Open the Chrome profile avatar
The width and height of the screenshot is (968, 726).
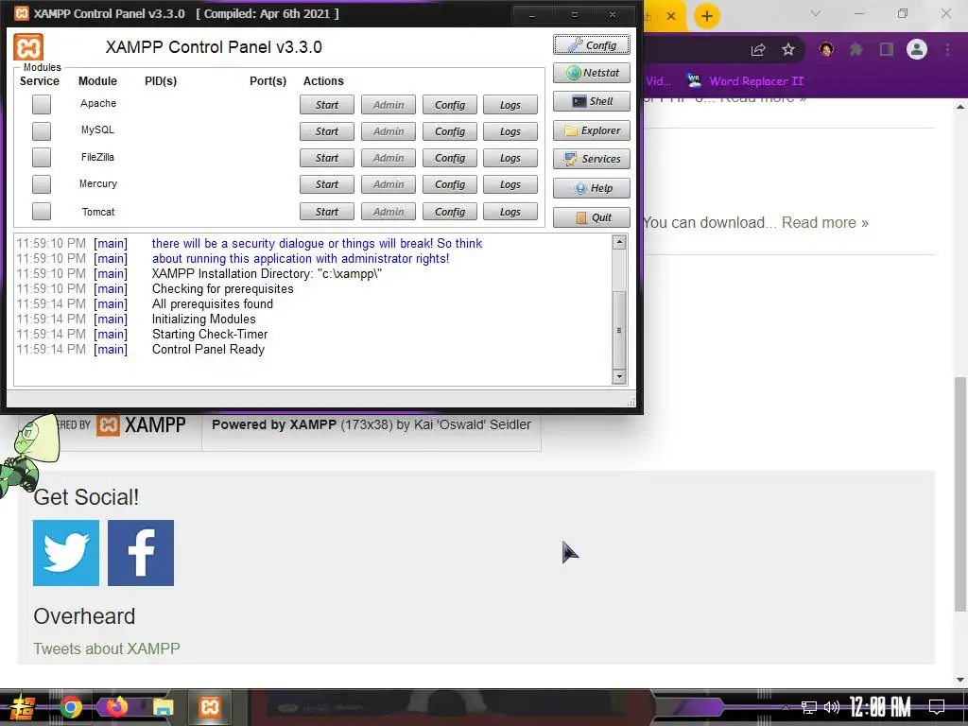click(917, 49)
